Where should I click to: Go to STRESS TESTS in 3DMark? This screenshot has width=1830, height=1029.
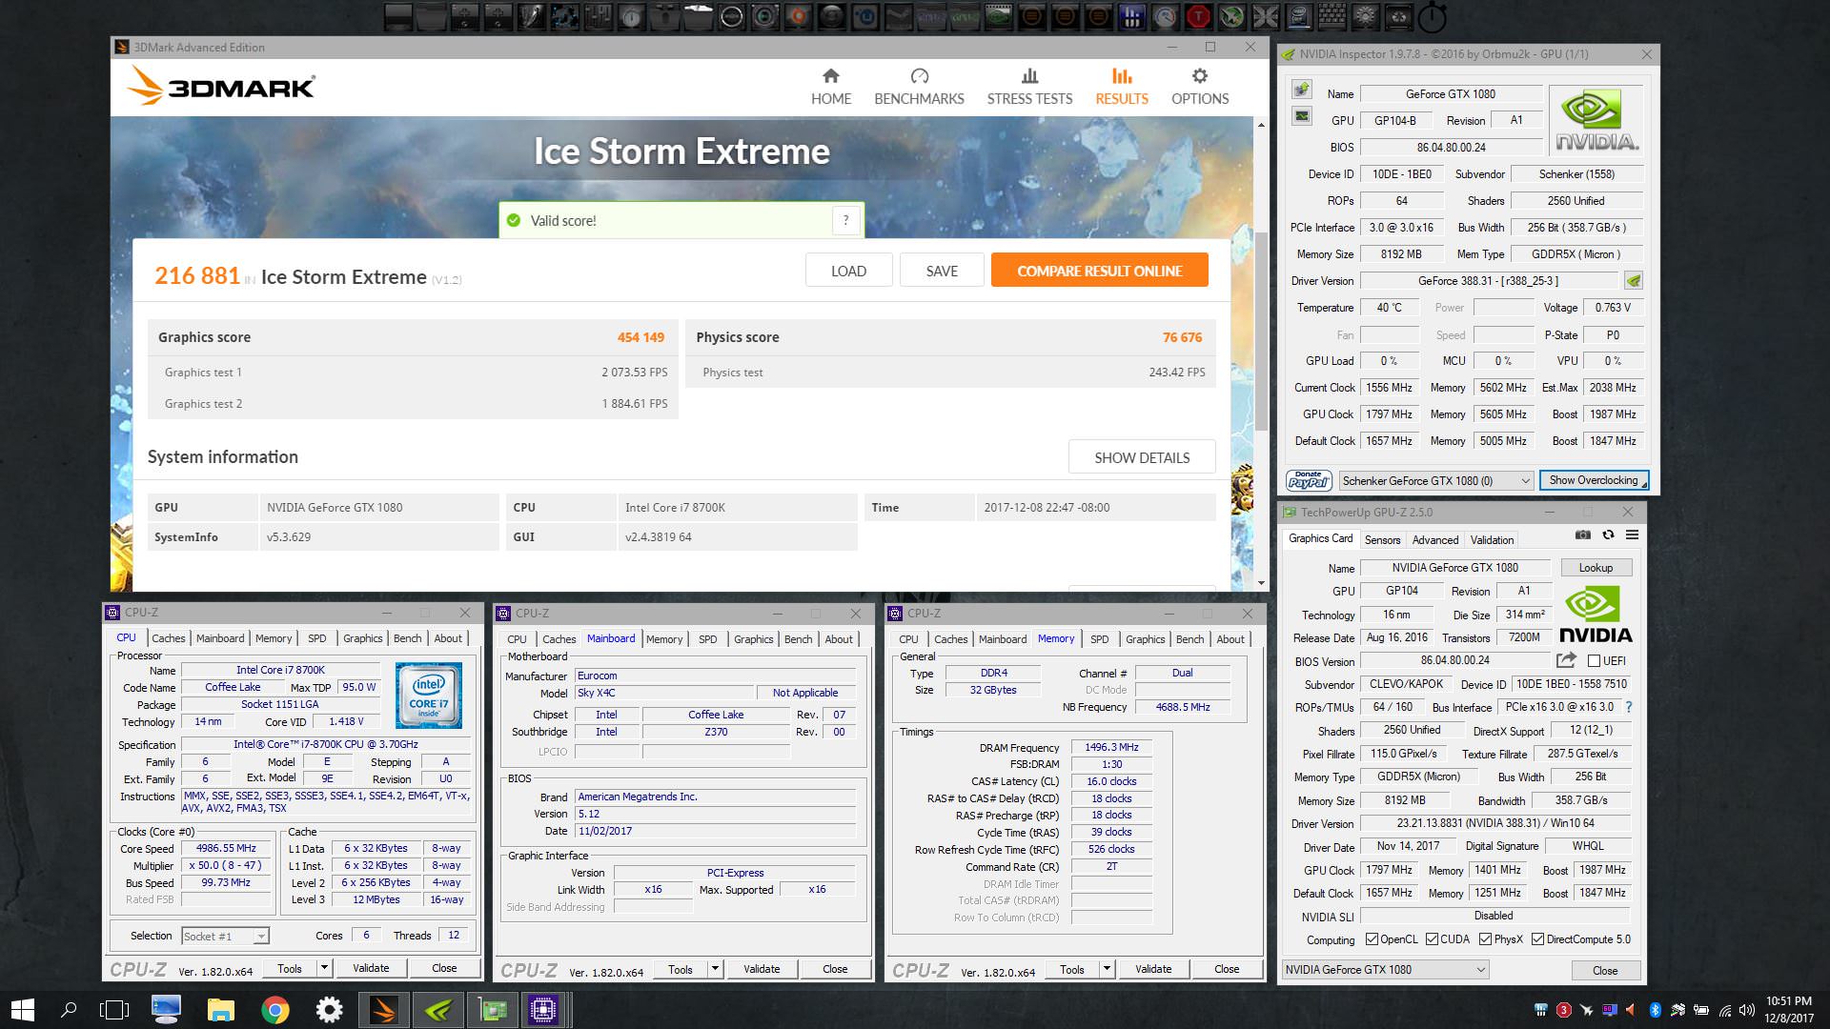click(1029, 87)
